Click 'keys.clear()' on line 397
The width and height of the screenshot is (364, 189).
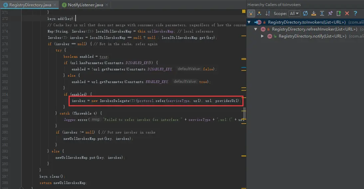[52, 176]
